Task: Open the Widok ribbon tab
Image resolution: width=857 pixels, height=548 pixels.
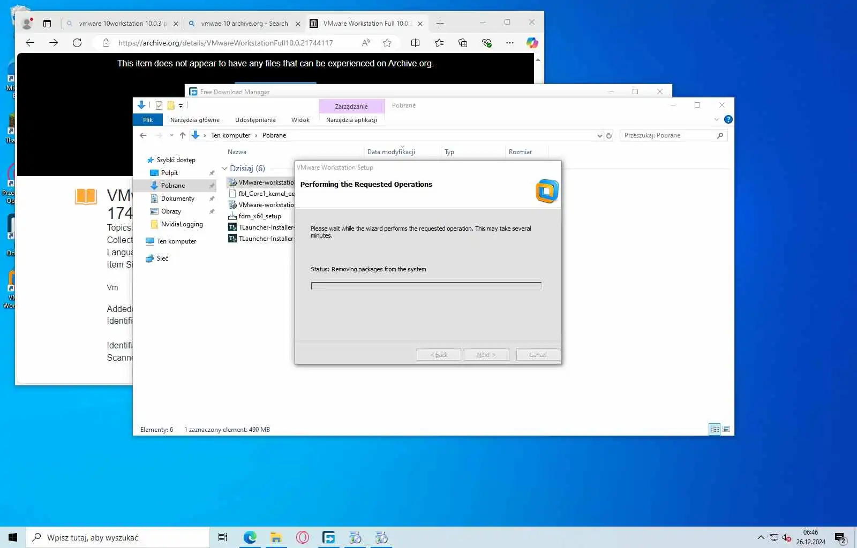Action: coord(300,120)
